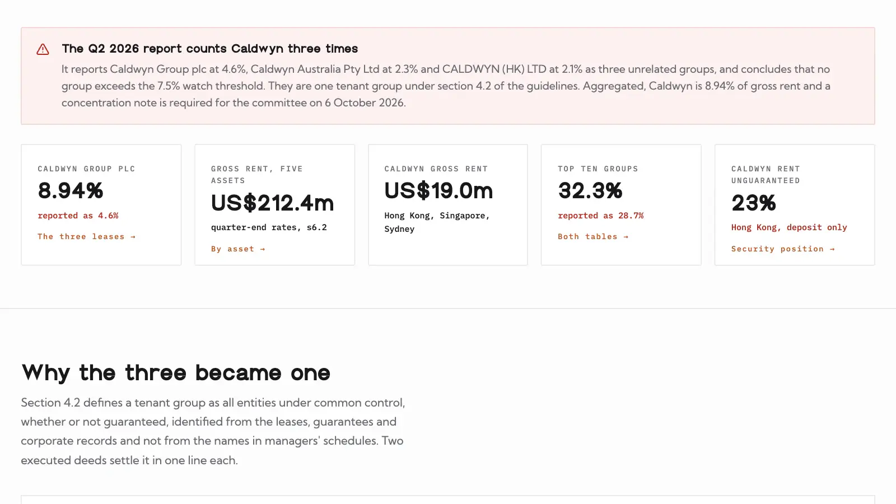Click the 'CALDWYN GROUP PLC' card label
Viewport: 896px width, 504px height.
pyautogui.click(x=86, y=169)
